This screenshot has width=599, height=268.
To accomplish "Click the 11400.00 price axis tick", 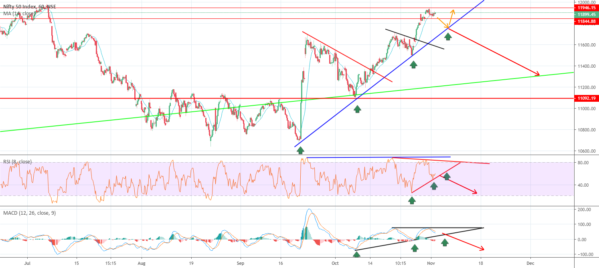I will pyautogui.click(x=586, y=66).
